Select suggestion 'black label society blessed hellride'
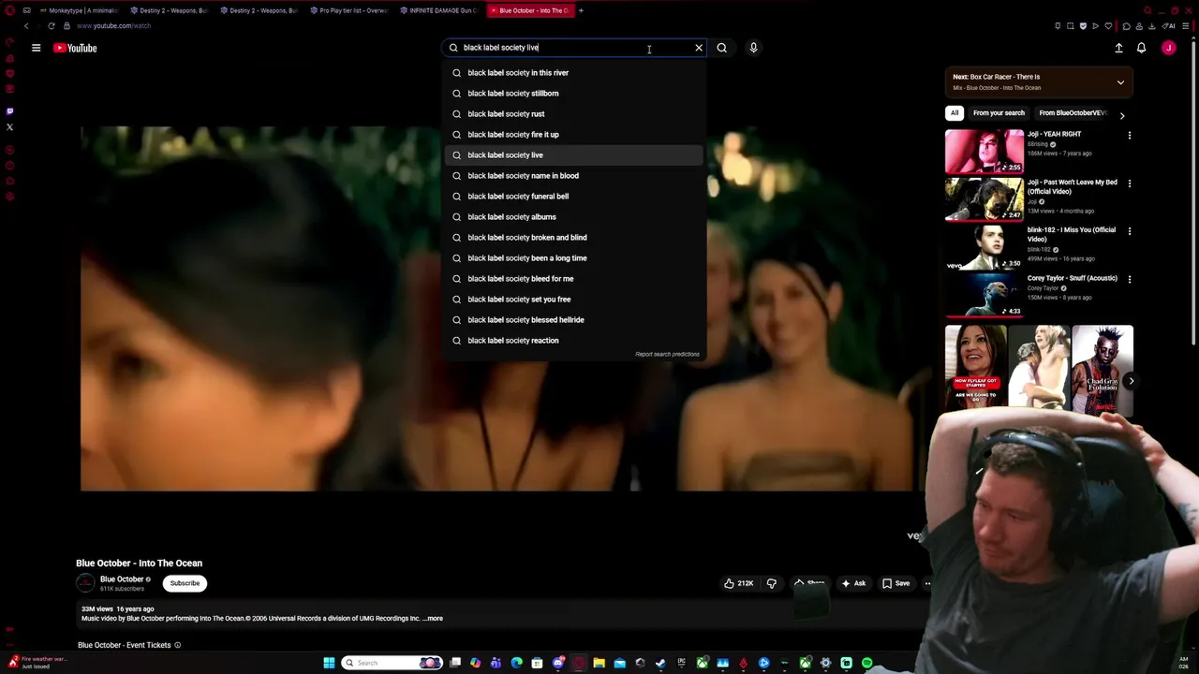This screenshot has width=1199, height=674. pyautogui.click(x=574, y=320)
